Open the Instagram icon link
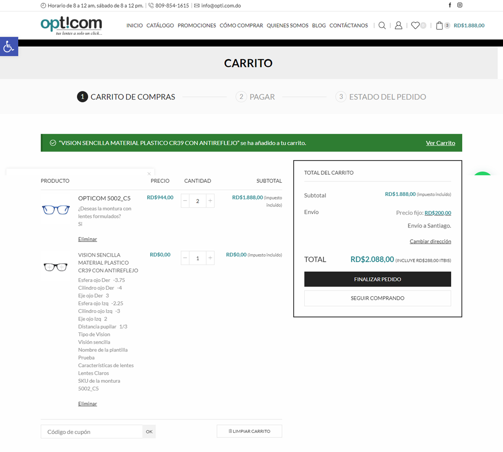This screenshot has width=503, height=452. click(460, 6)
